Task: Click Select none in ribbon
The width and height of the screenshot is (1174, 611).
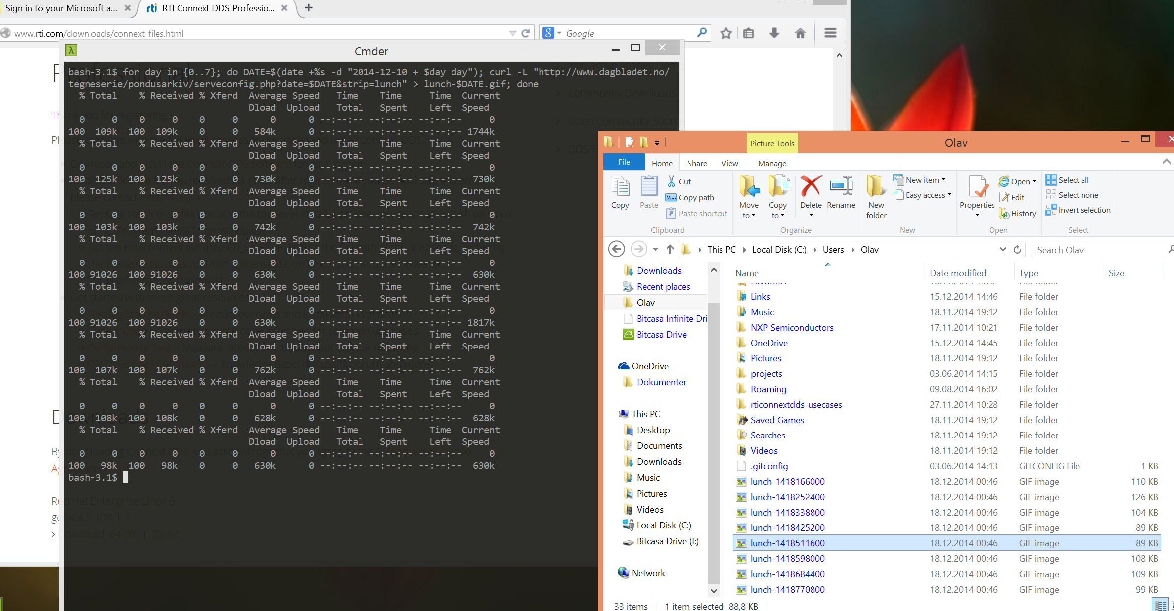Action: (1072, 195)
